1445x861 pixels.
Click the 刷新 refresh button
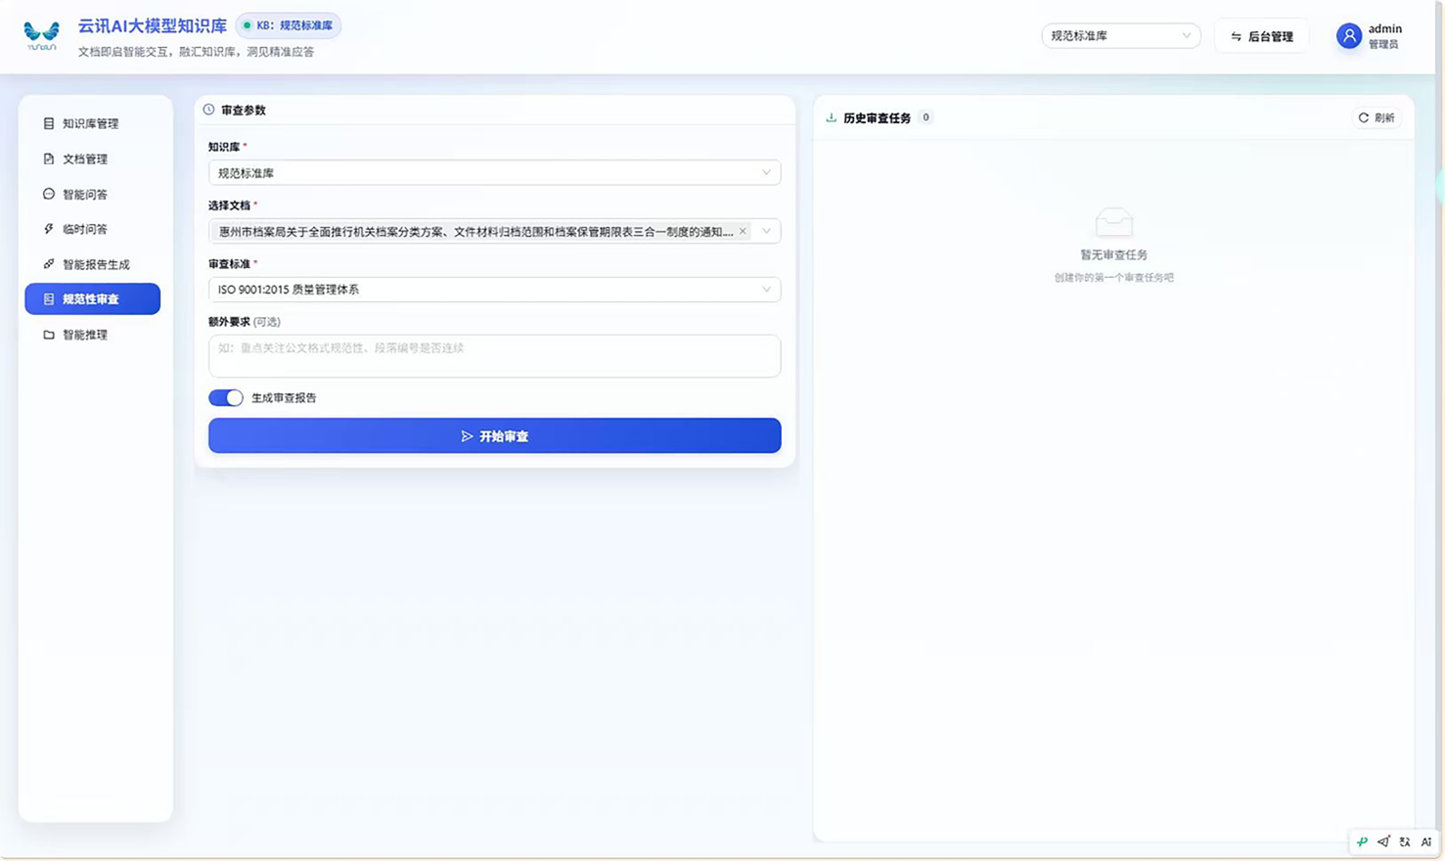[x=1377, y=117]
